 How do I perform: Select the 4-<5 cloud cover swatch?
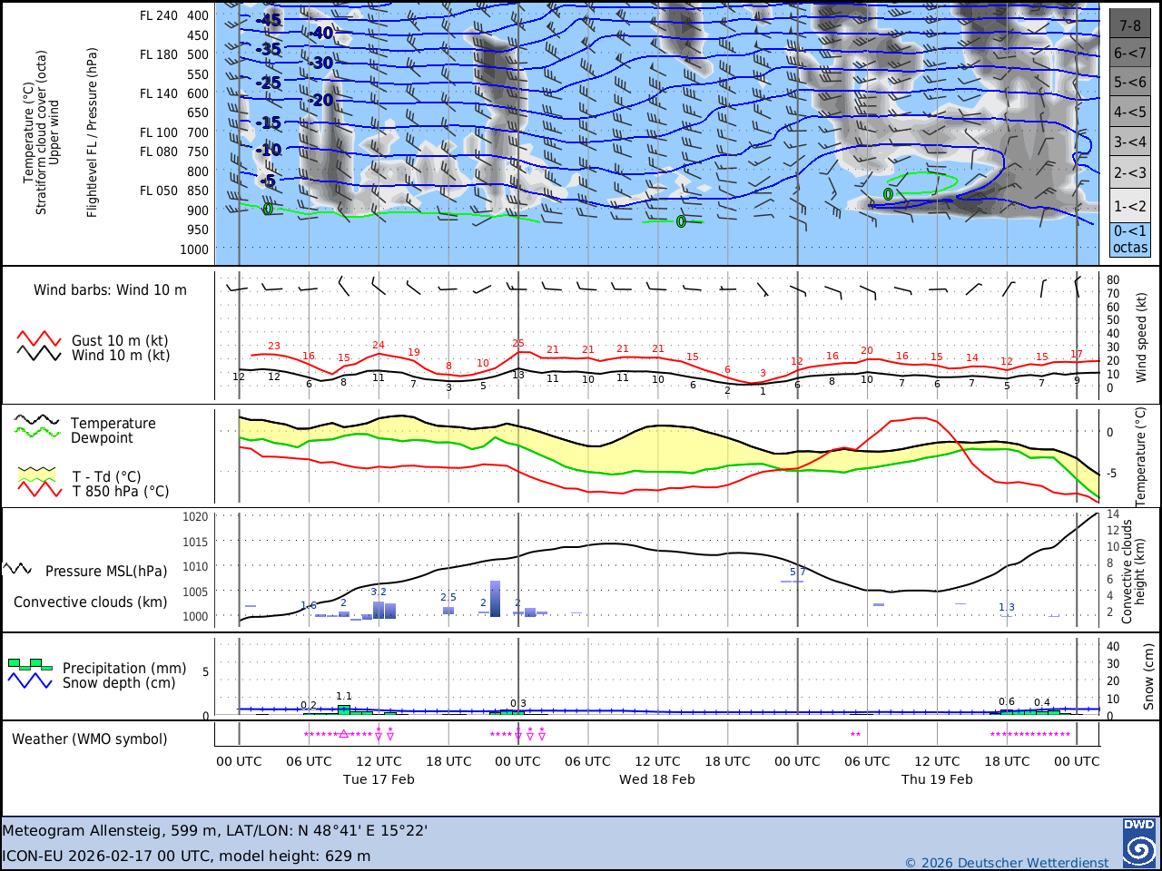click(x=1130, y=112)
